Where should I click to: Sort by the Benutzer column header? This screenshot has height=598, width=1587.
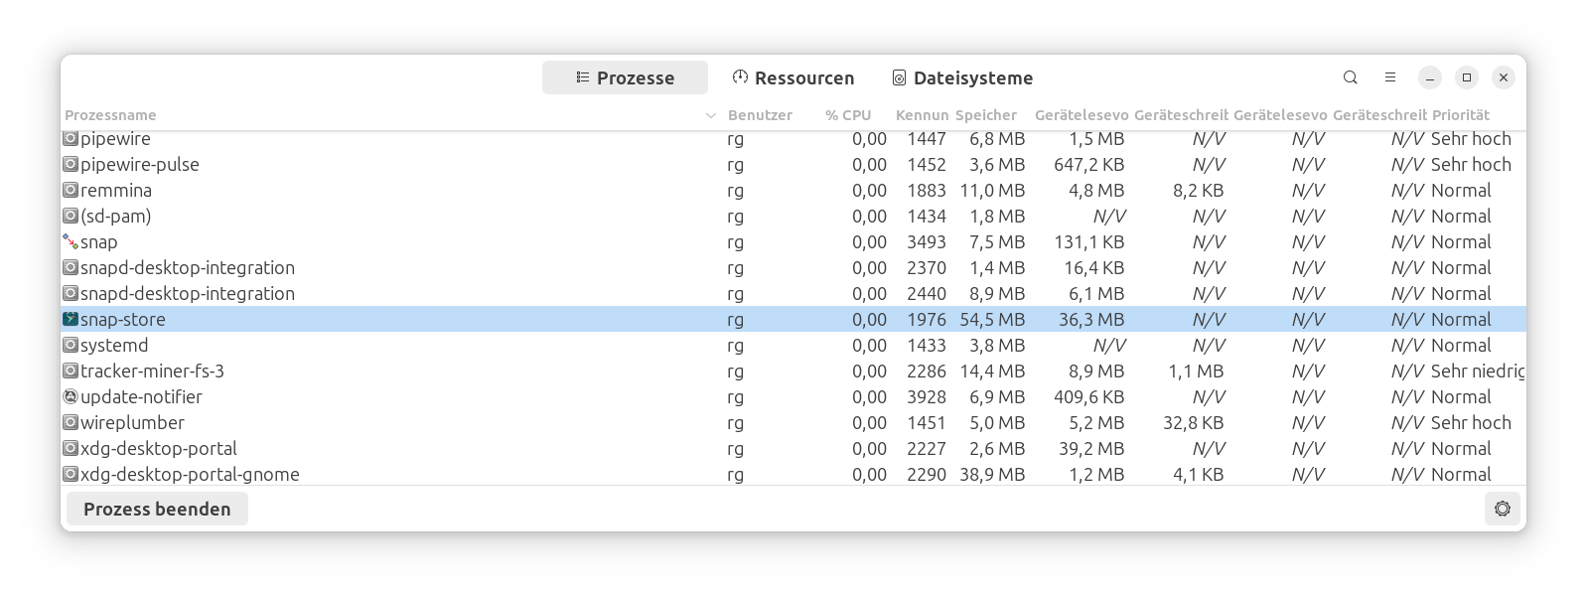coord(760,115)
